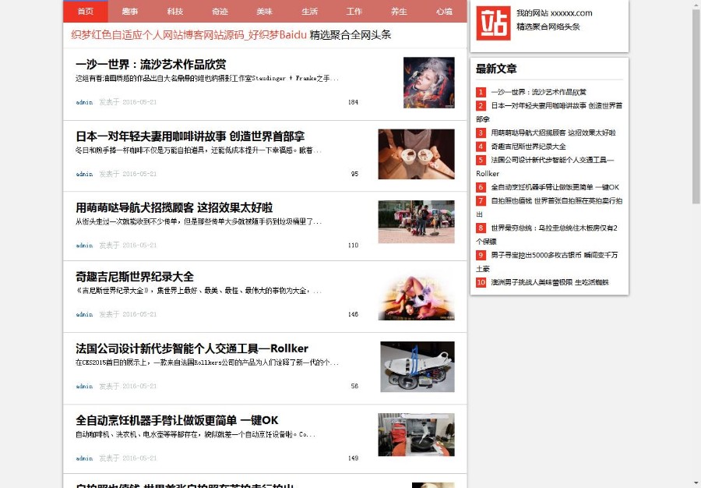
Task: Click admin author of coffee story article
Action: [x=84, y=174]
